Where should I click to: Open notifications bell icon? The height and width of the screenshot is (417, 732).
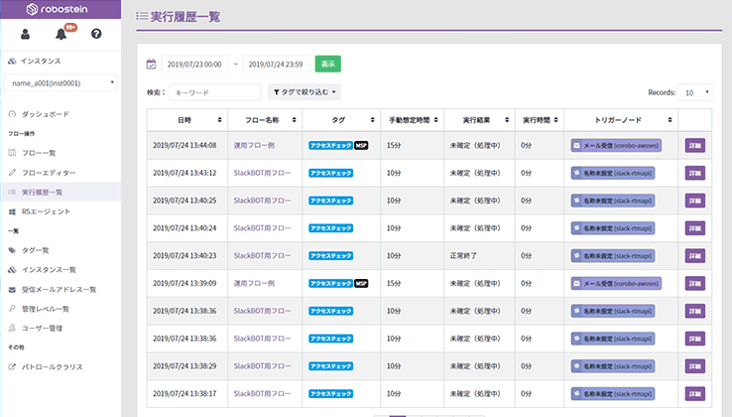(61, 34)
